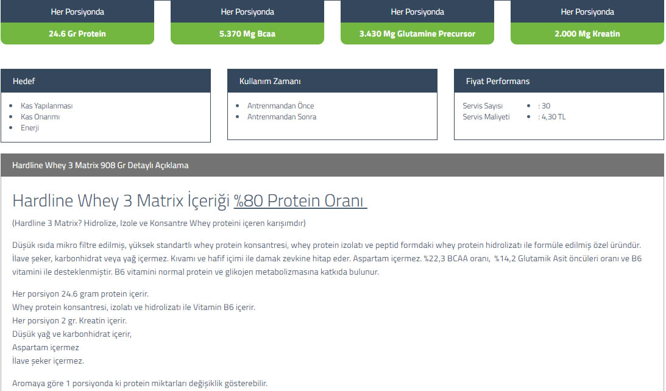Click the Kas Onarımı list item
The image size is (666, 391).
[40, 117]
